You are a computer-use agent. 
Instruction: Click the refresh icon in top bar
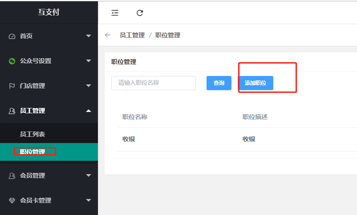click(x=140, y=13)
